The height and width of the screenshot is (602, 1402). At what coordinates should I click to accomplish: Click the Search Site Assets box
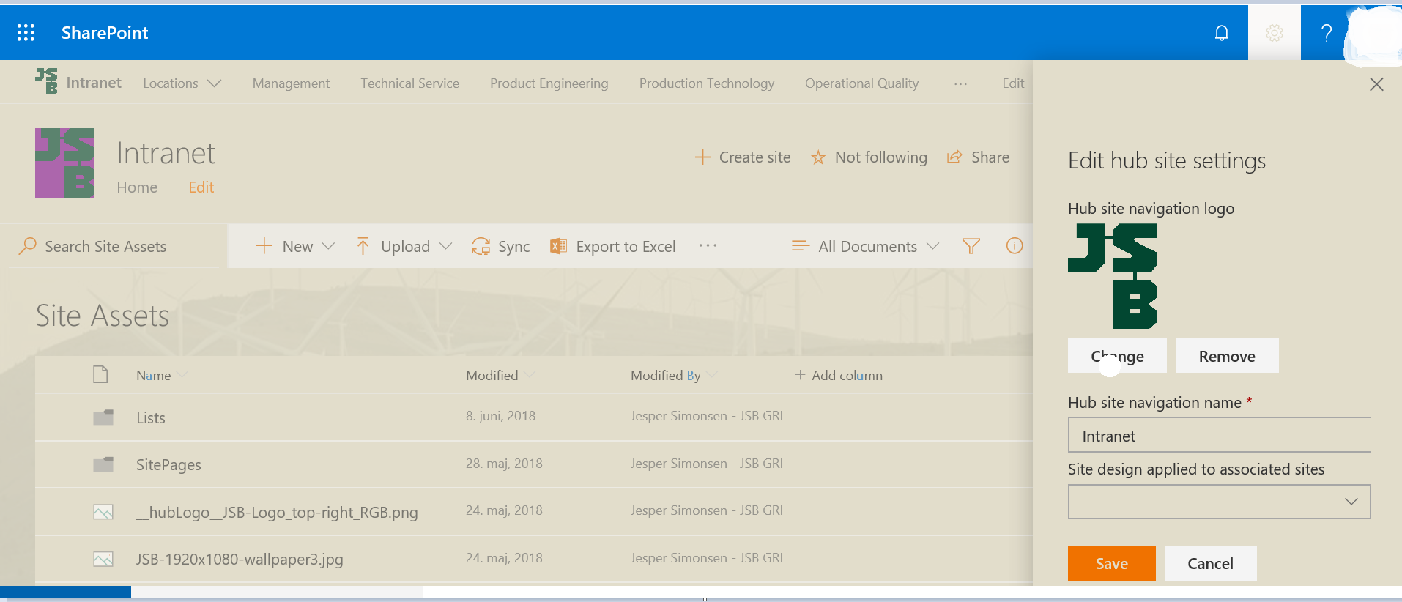(x=114, y=246)
